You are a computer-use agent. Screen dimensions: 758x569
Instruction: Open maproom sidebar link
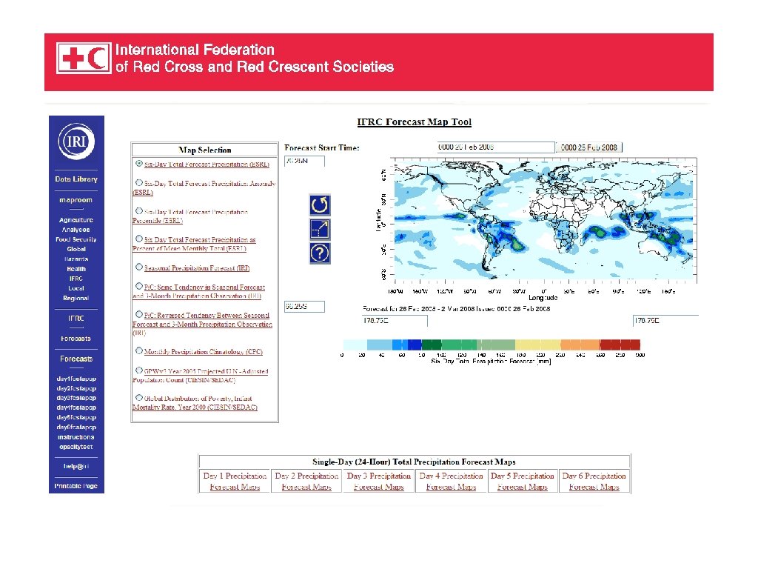76,200
